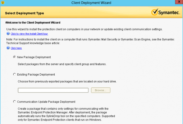Screen dimensions: 183x124
Task: Select Existing Package Deployment radio button
Action: (14, 74)
